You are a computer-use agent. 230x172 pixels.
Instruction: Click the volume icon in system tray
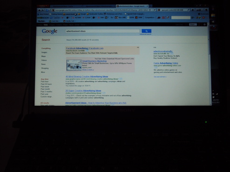click(213, 94)
